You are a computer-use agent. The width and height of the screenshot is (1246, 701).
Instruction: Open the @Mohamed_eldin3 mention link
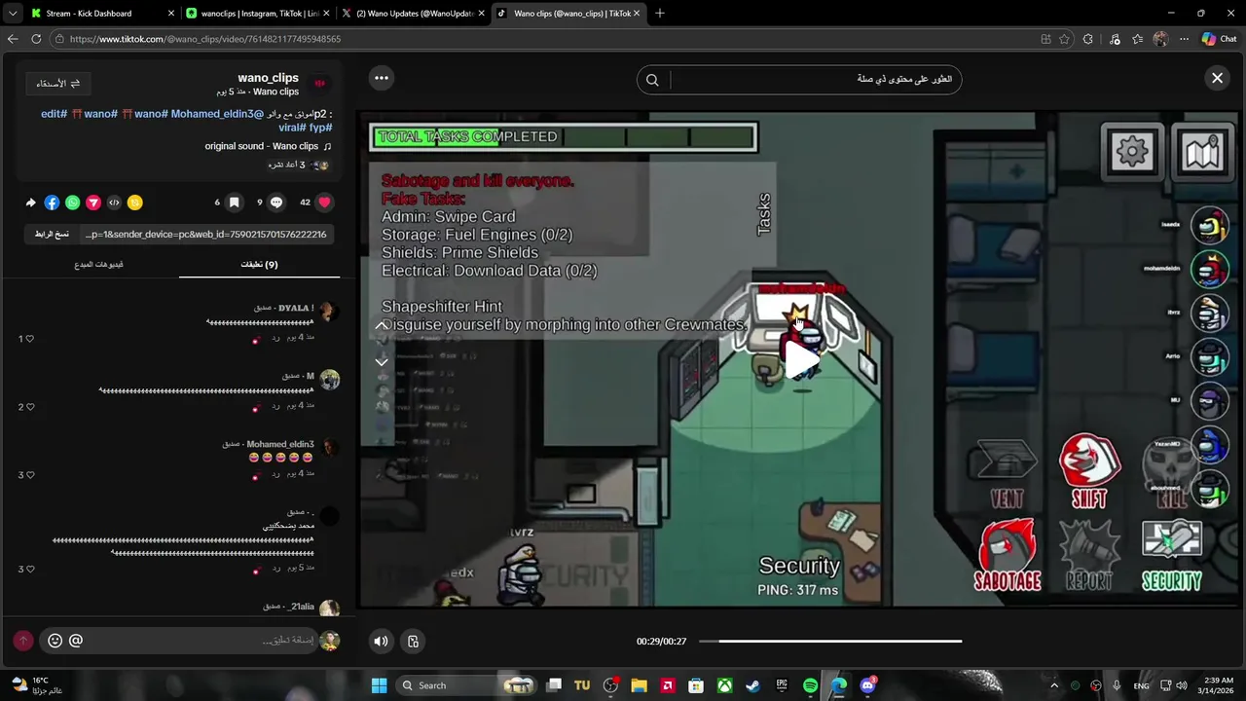point(217,114)
